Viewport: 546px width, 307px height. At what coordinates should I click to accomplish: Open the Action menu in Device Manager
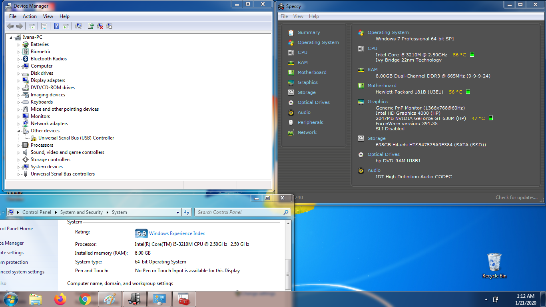[30, 16]
